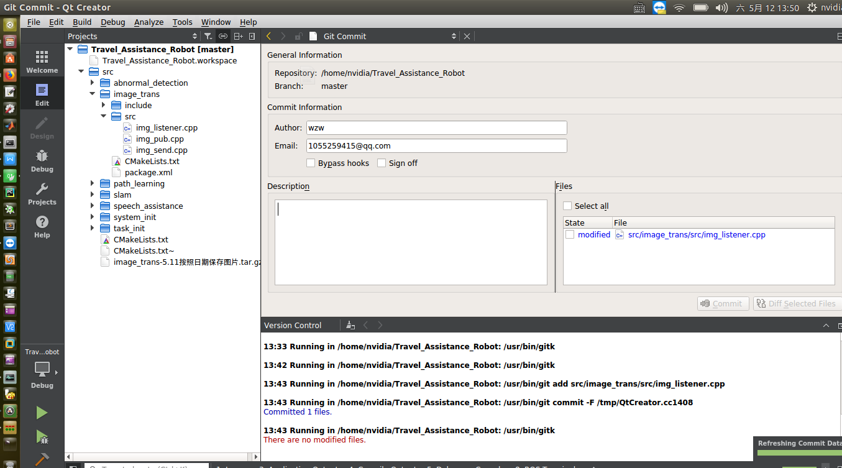
Task: Expand the speech_assistance folder
Action: click(x=93, y=206)
